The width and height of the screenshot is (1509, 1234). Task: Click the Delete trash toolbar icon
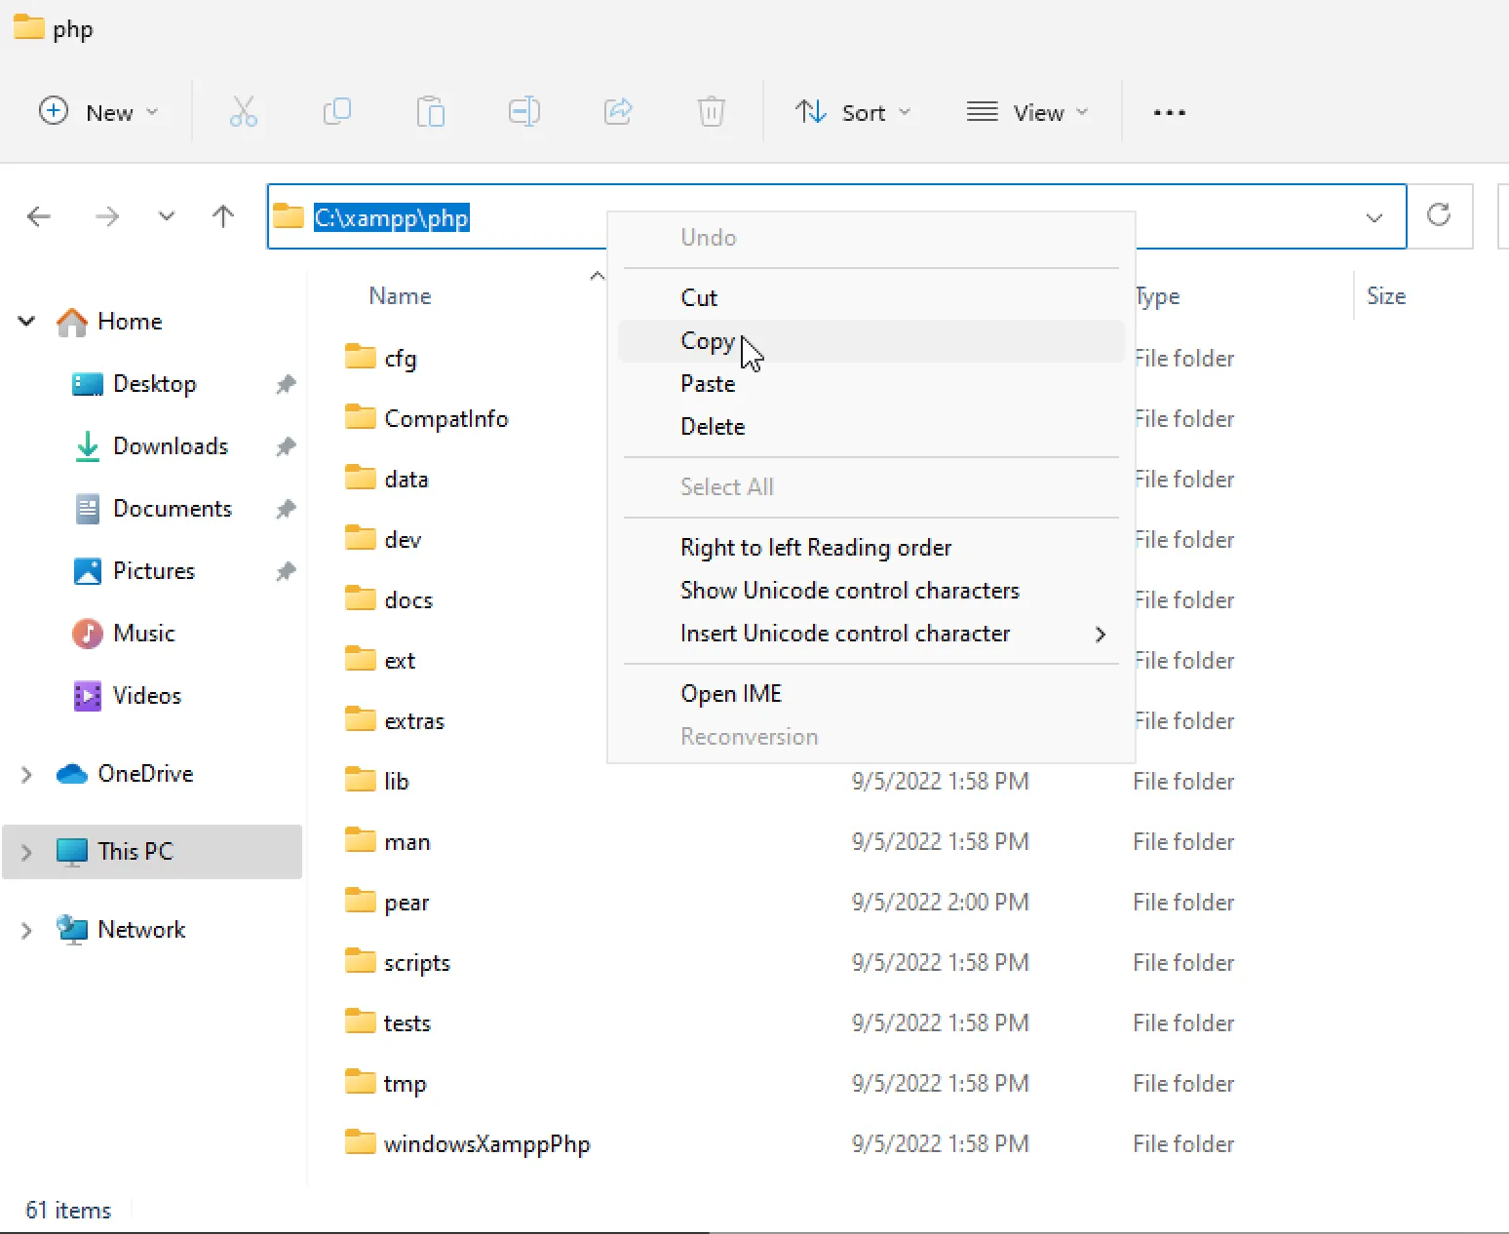pyautogui.click(x=712, y=112)
